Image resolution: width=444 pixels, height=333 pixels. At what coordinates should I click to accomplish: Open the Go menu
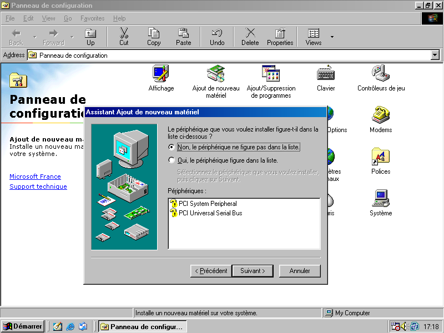[x=68, y=18]
